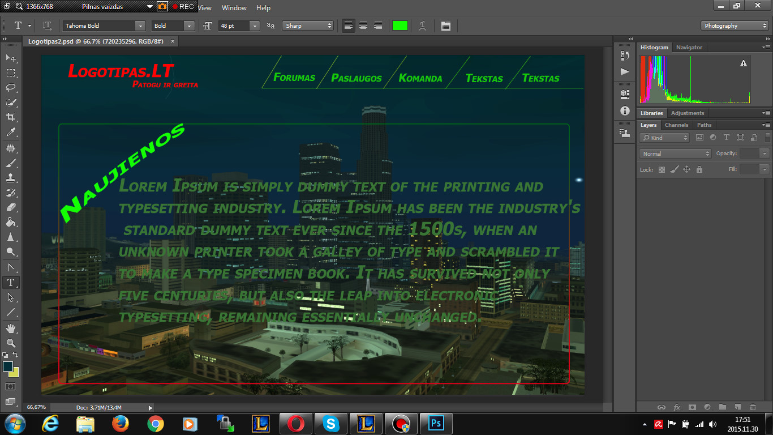Select the Pen tool
This screenshot has height=435, width=773.
pos(11,267)
